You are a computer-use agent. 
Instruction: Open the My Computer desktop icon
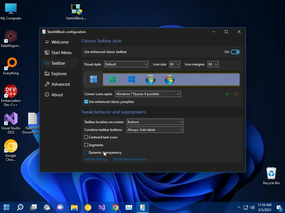pyautogui.click(x=11, y=11)
